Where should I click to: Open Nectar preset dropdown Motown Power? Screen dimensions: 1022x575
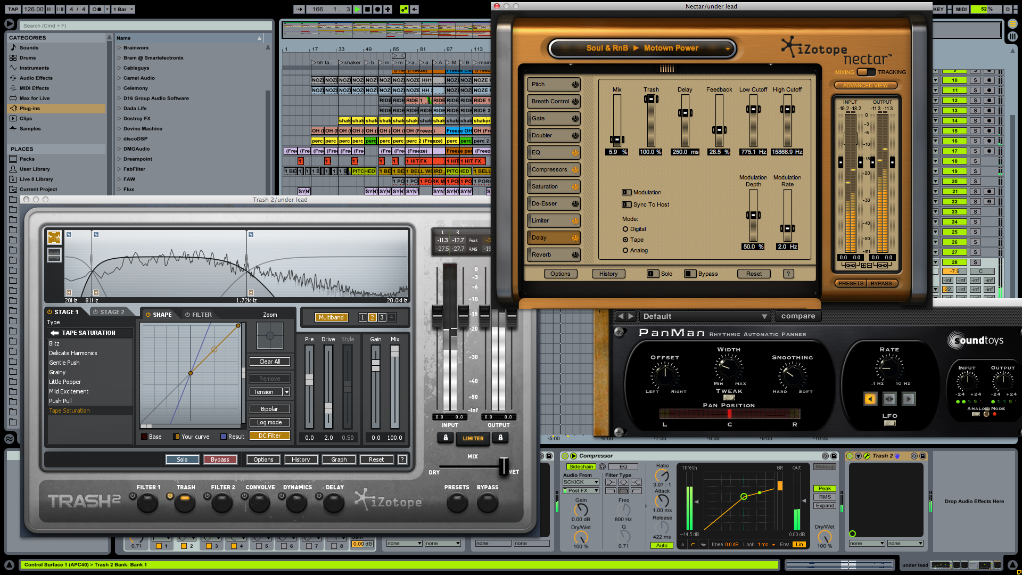tap(642, 48)
